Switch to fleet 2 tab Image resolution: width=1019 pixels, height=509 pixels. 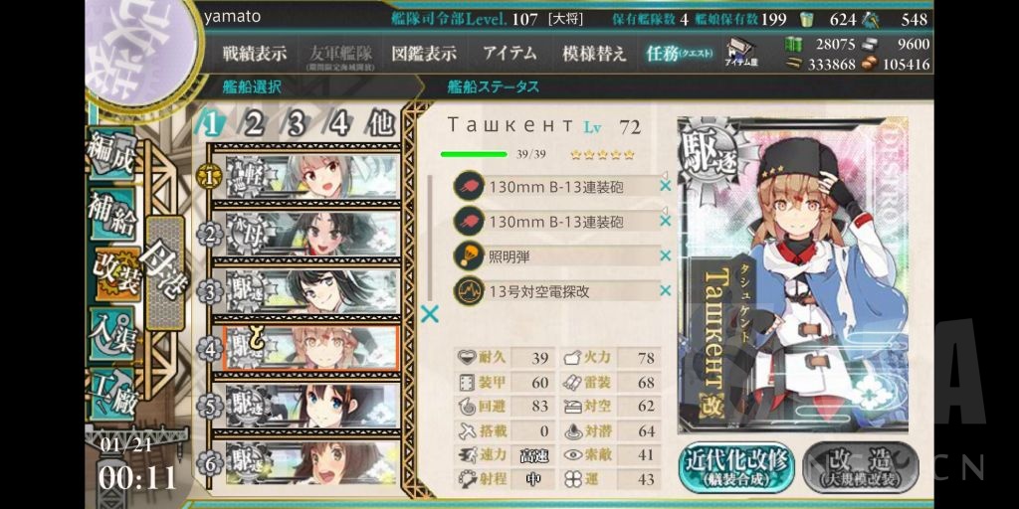(x=254, y=122)
